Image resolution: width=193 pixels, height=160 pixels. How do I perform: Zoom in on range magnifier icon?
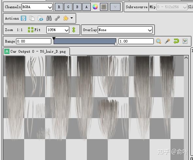pyautogui.click(x=158, y=41)
